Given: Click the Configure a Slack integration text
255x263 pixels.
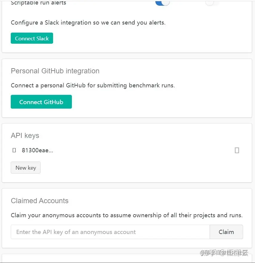Looking at the screenshot, I should click(88, 22).
